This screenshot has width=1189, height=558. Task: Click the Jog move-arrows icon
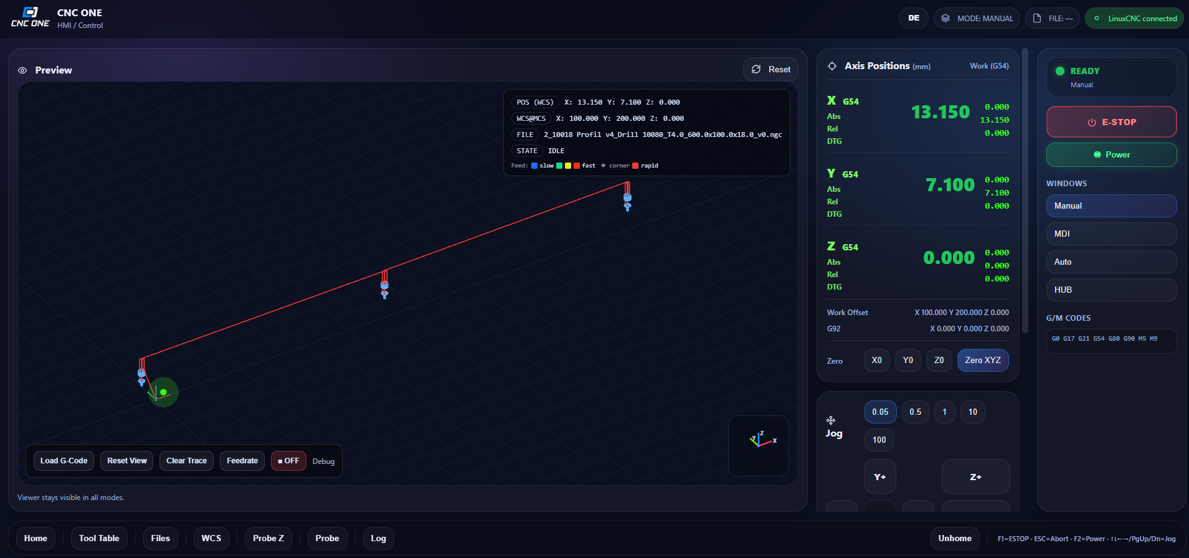tap(831, 420)
